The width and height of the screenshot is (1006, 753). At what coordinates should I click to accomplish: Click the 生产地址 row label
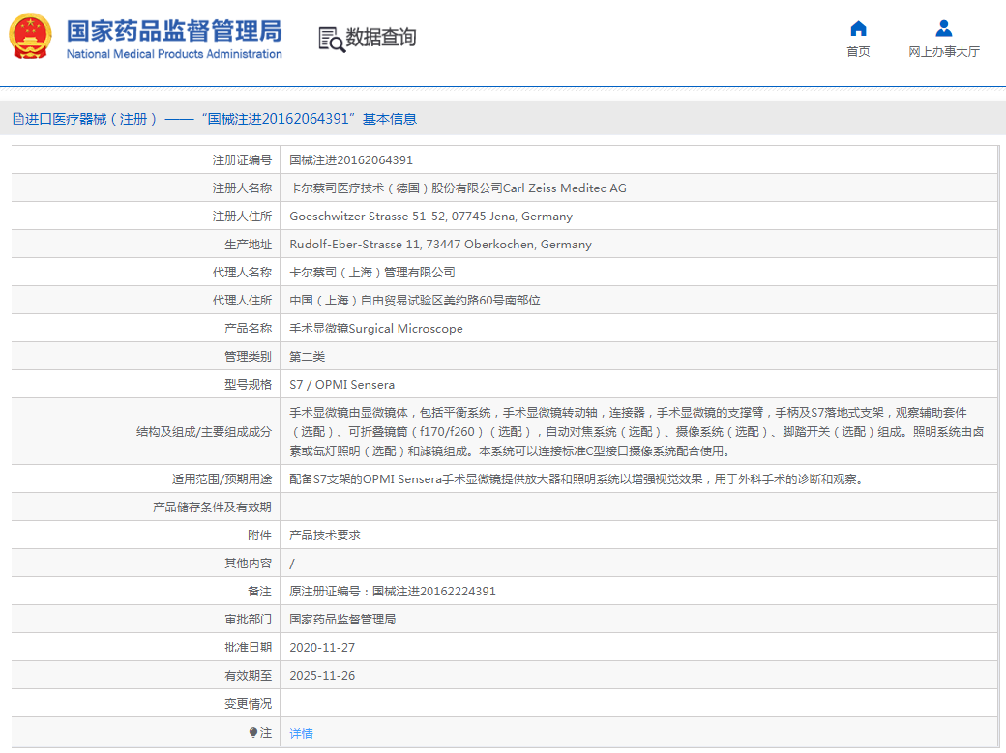click(248, 245)
